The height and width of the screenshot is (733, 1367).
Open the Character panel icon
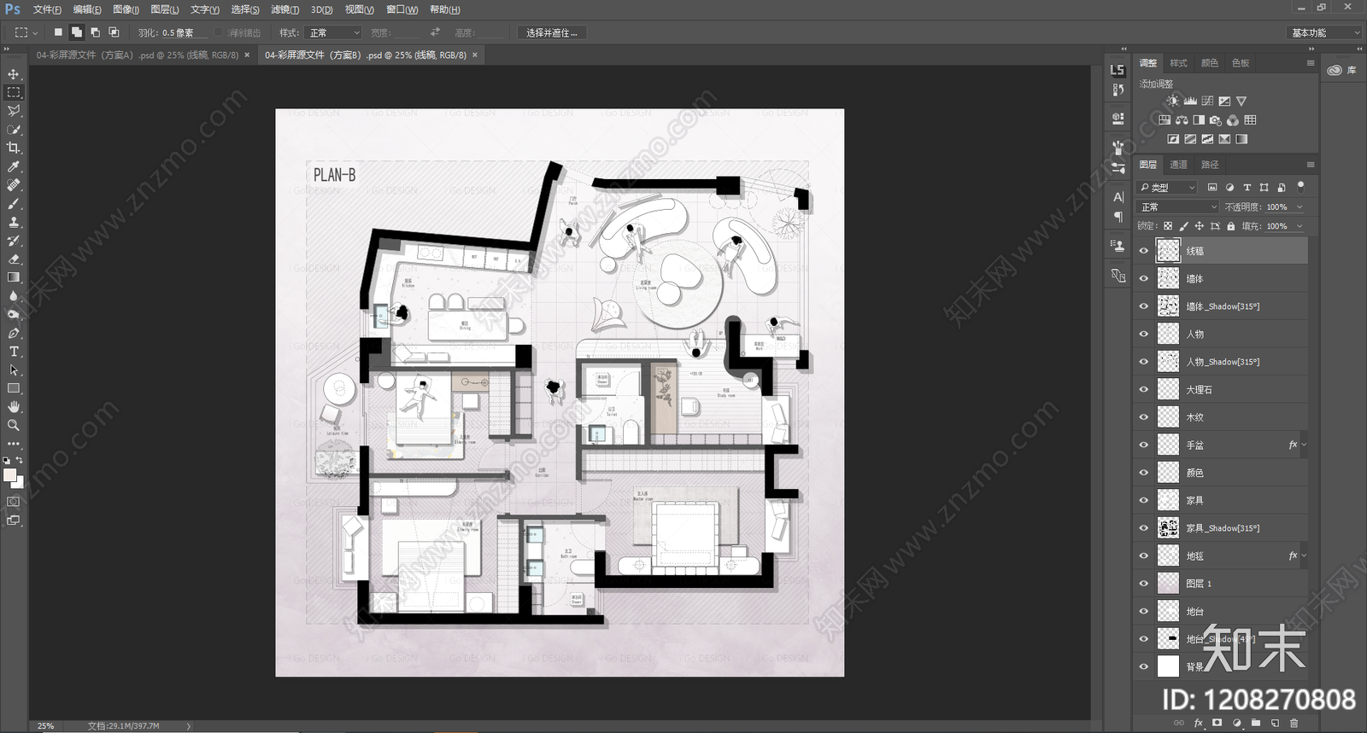[1118, 196]
